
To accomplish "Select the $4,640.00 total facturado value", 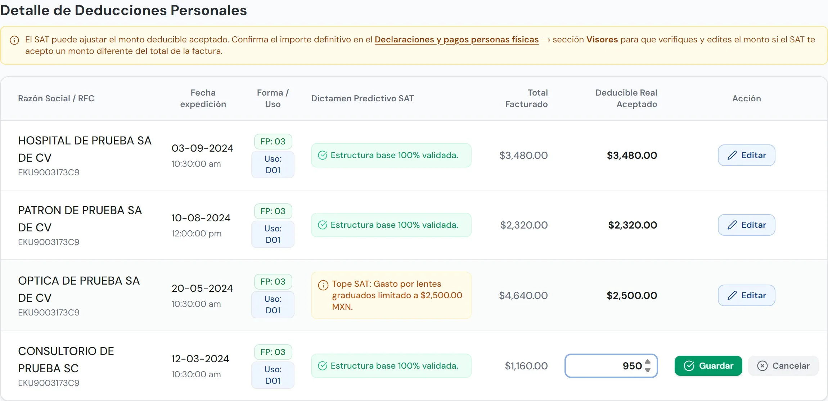I will [x=523, y=295].
